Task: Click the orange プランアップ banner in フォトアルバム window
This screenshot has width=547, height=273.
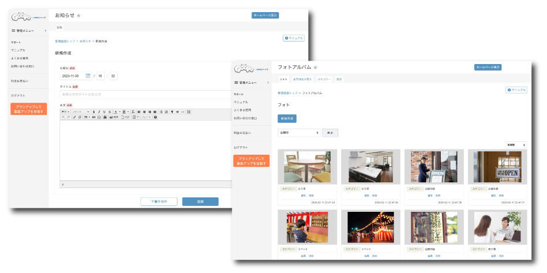Action: coord(251,161)
